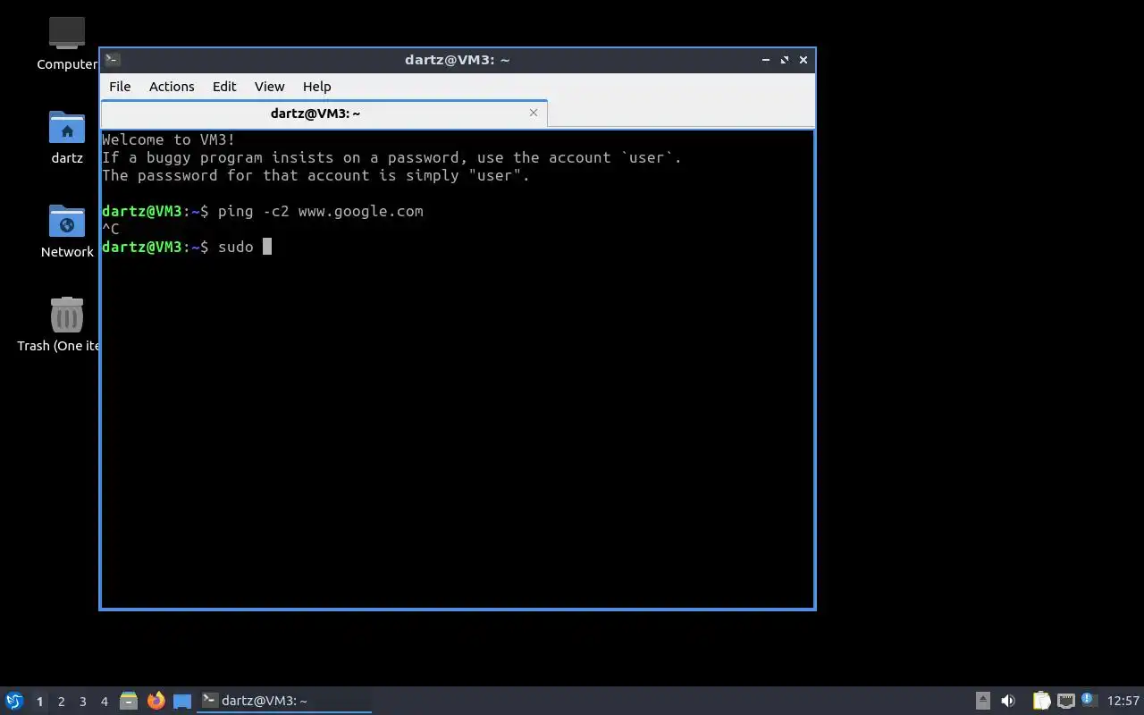Maximize the terminal window
This screenshot has height=715, width=1144.
(785, 60)
